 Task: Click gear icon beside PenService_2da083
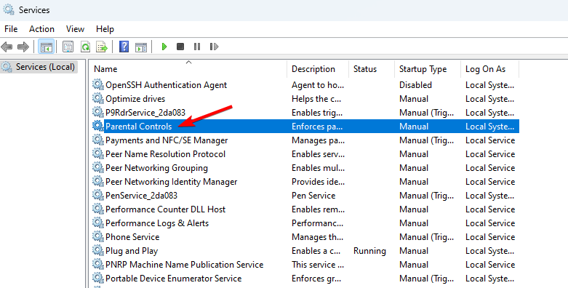point(97,195)
